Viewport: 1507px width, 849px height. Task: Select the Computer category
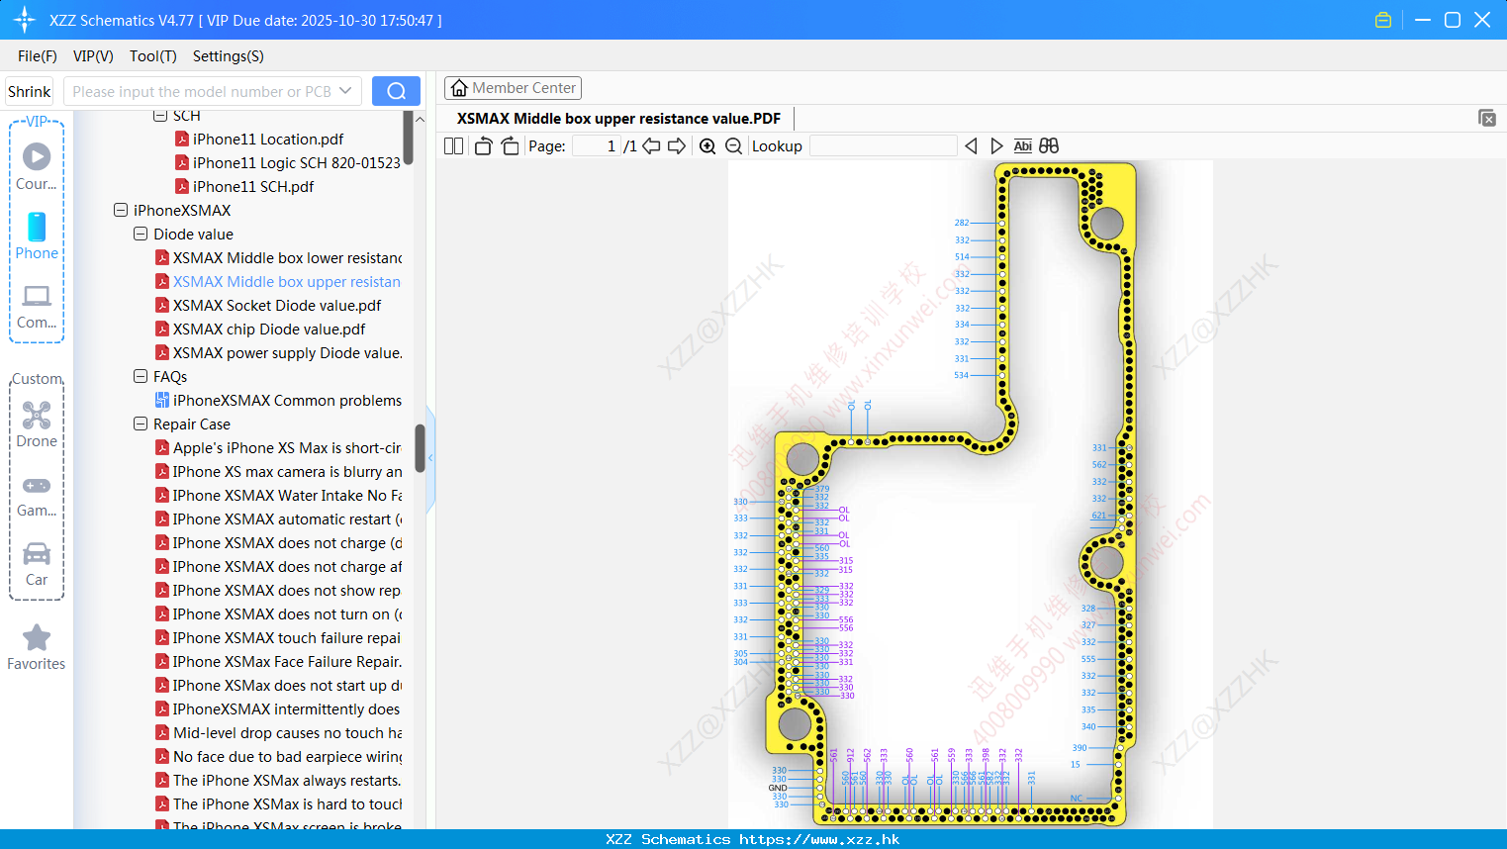(x=37, y=307)
